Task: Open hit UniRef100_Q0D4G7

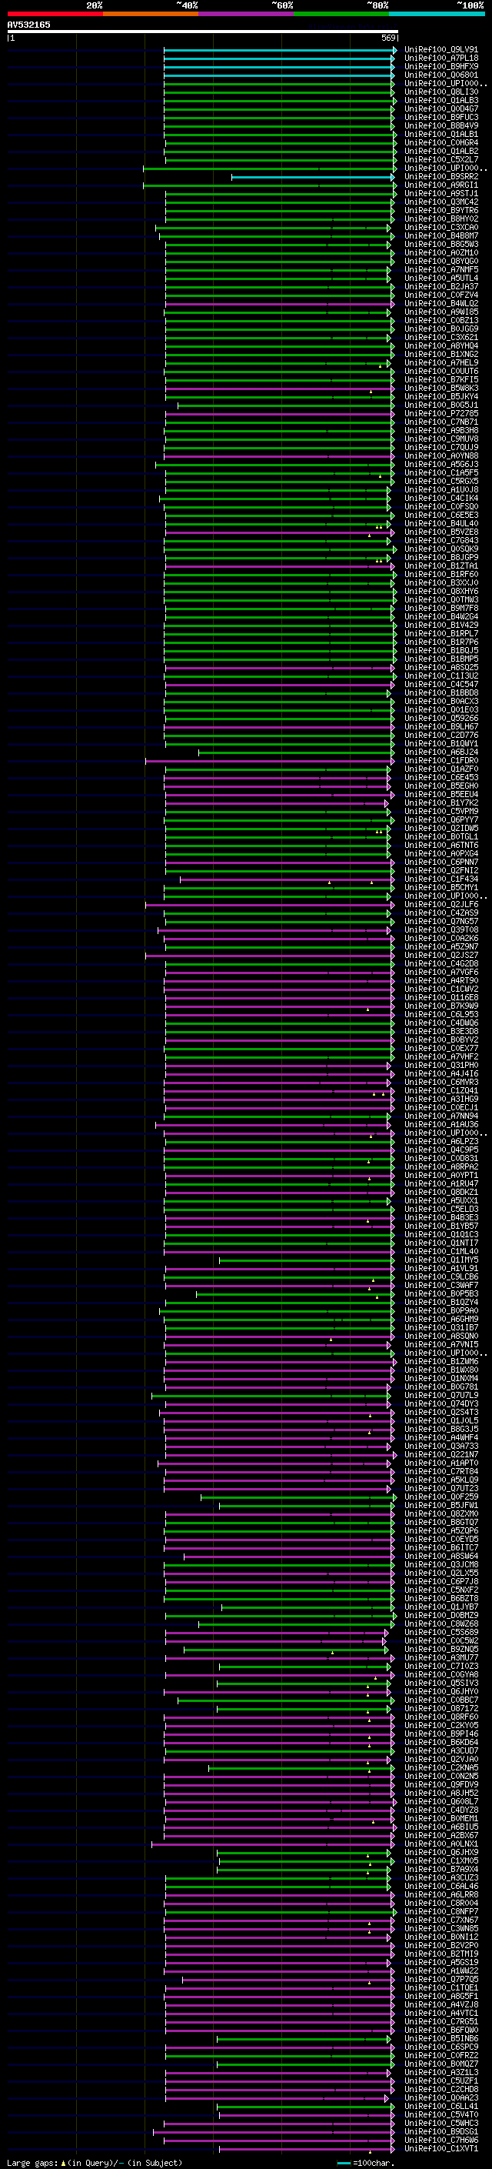Action: (440, 108)
